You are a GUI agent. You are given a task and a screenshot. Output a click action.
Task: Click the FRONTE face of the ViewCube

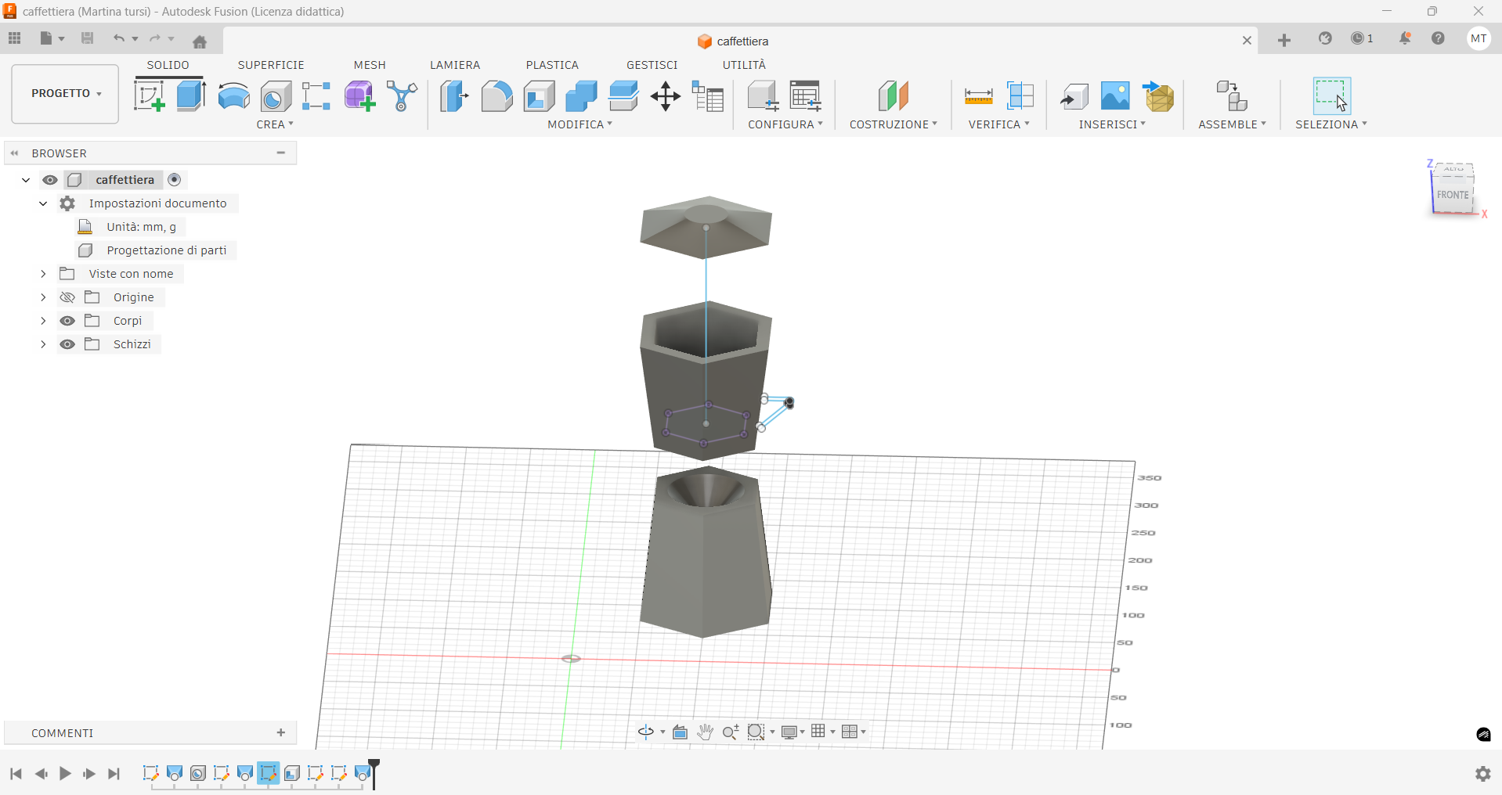click(x=1453, y=195)
